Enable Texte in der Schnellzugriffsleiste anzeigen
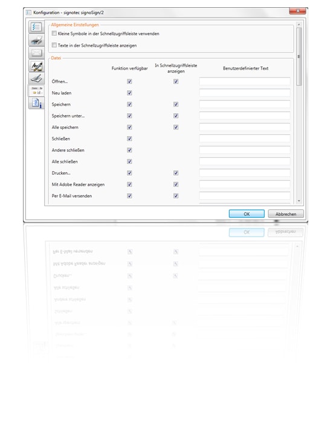Viewport: 333px width, 423px height. point(54,45)
